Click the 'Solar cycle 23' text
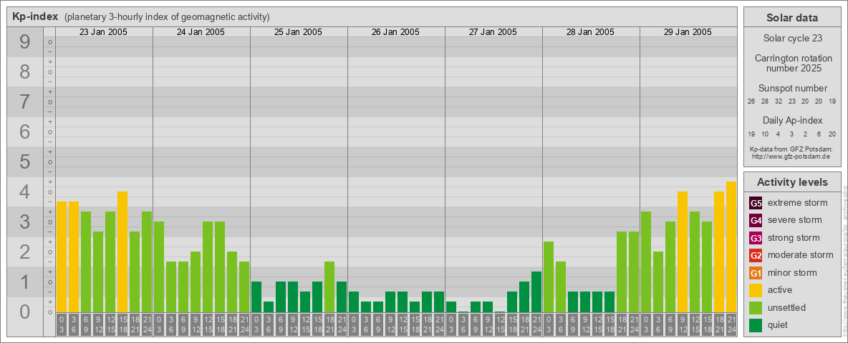848x343 pixels. click(793, 39)
